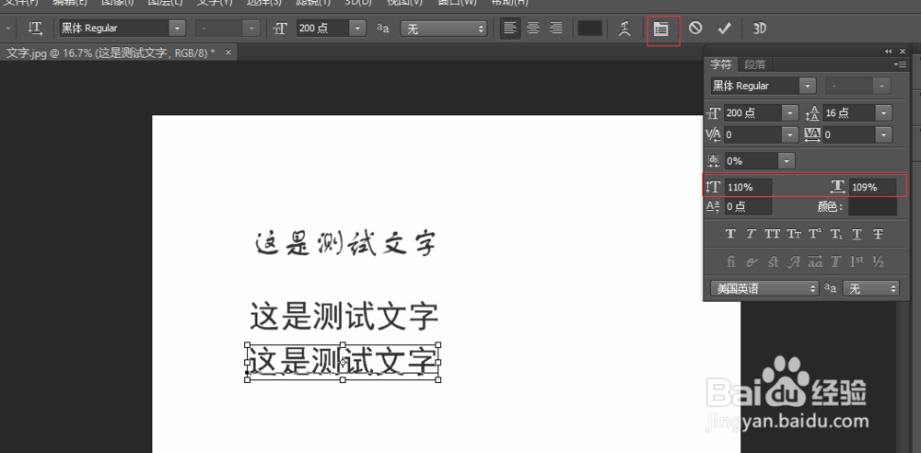
Task: Open options bar text color swatch
Action: coord(589,29)
